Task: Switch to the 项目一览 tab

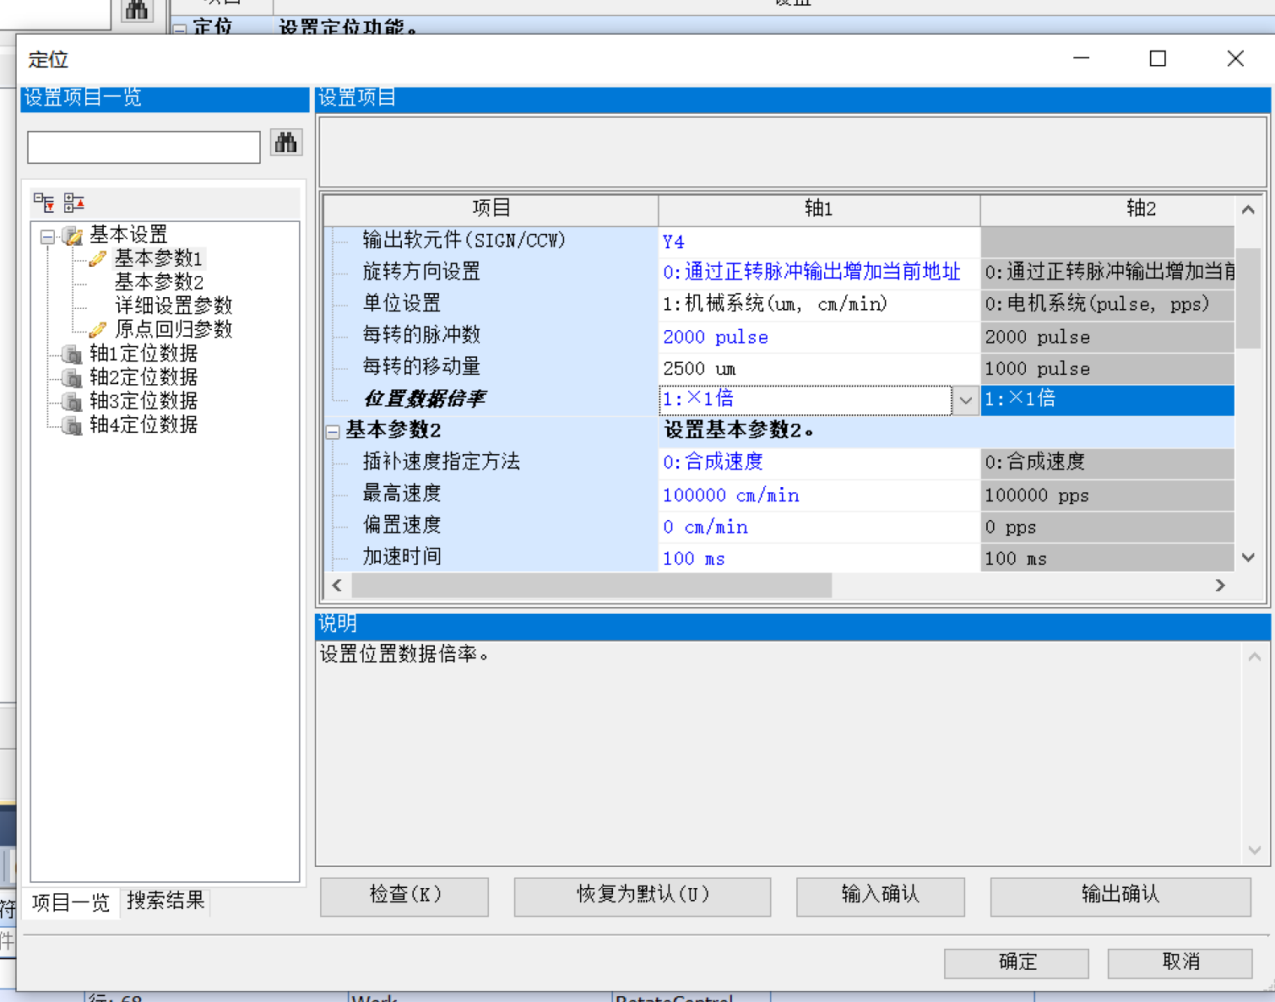Action: [71, 902]
